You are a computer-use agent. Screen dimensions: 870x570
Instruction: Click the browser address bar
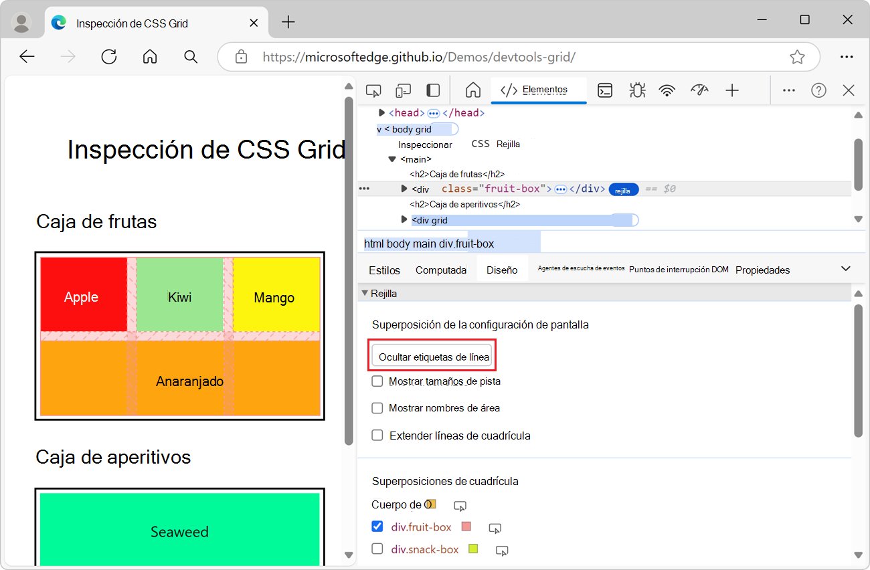coord(468,57)
